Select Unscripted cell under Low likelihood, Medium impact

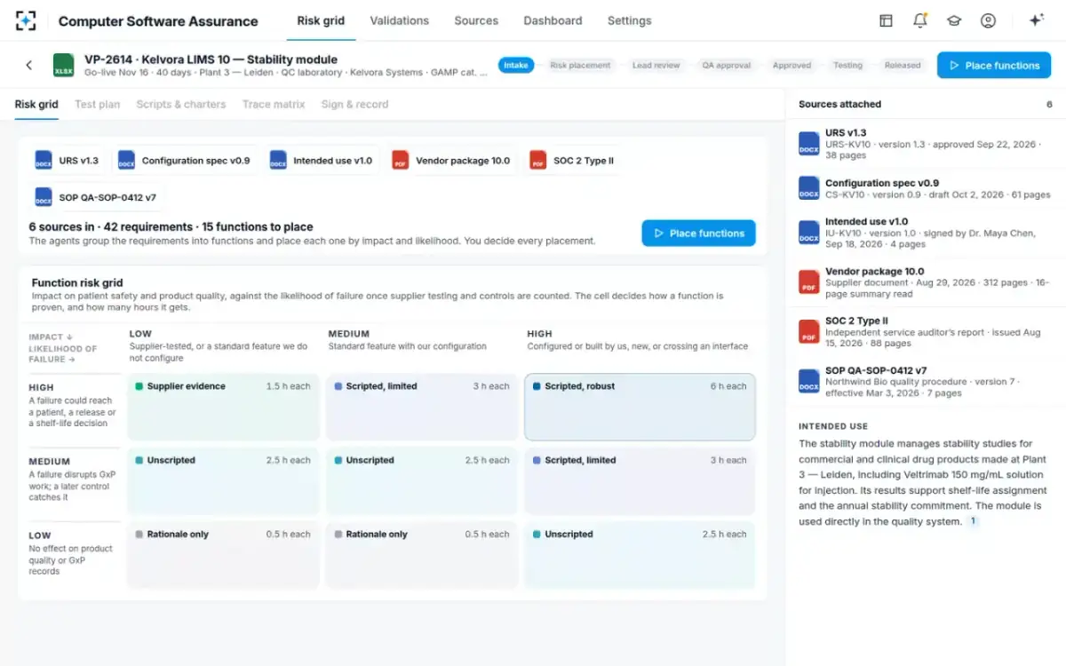222,480
